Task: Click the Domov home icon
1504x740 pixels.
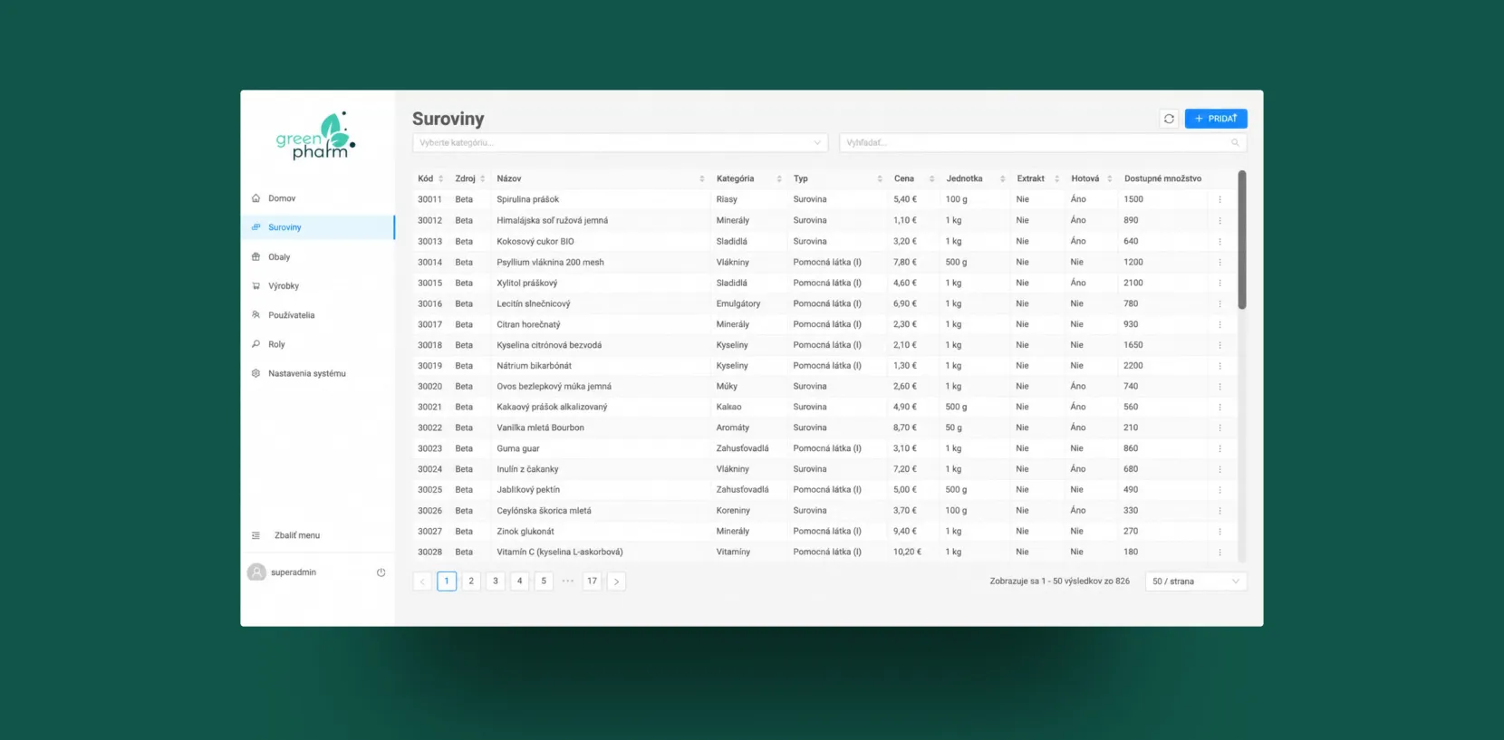Action: click(x=255, y=198)
